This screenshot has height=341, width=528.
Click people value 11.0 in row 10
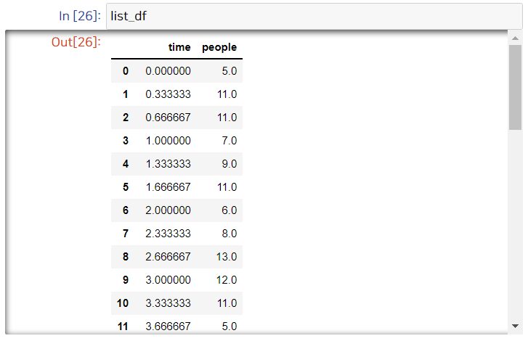[227, 303]
